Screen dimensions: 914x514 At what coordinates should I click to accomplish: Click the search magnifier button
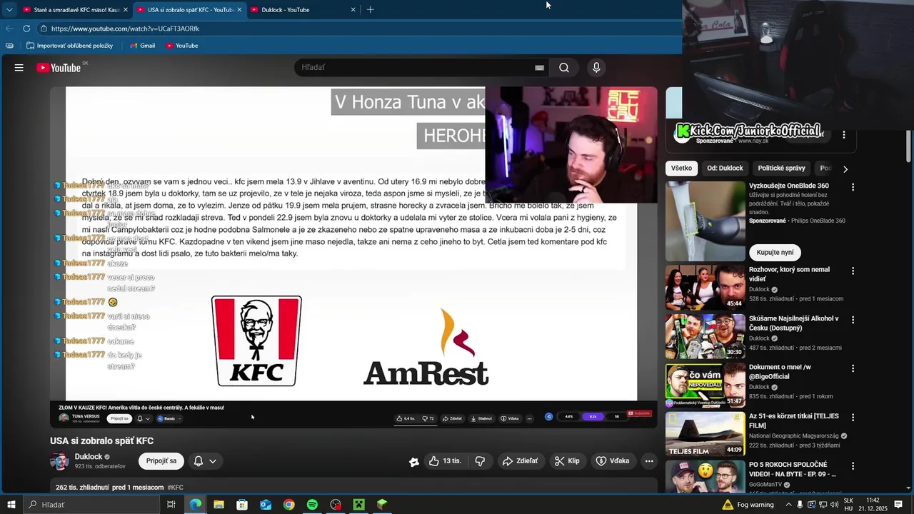[x=564, y=68]
